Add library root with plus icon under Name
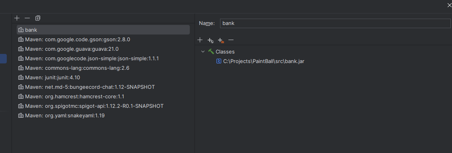 coord(200,40)
